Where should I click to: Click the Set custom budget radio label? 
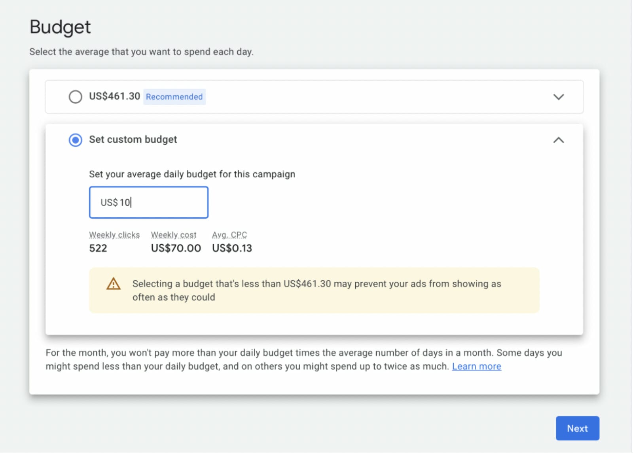tap(133, 140)
